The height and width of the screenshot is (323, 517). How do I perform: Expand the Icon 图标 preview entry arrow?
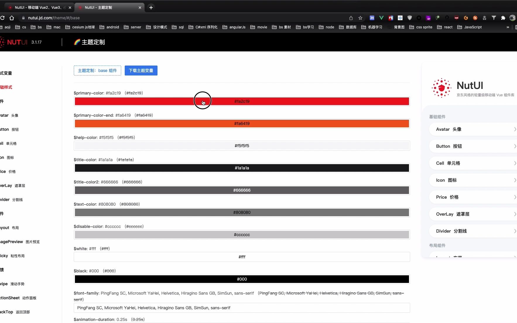[x=515, y=180]
